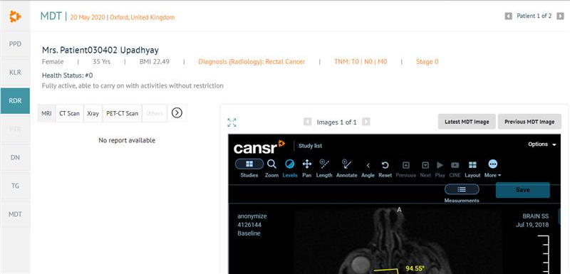Select the Annotate tool

coord(347,169)
